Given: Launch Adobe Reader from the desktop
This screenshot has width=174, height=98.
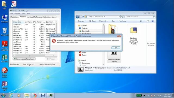Looking at the screenshot, I should point(5,46).
